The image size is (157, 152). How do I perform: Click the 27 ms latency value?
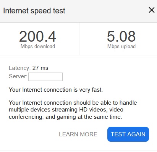point(40,68)
